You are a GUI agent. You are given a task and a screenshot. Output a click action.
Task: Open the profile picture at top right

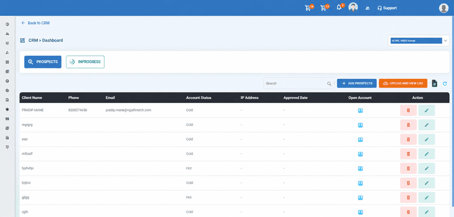444,8
